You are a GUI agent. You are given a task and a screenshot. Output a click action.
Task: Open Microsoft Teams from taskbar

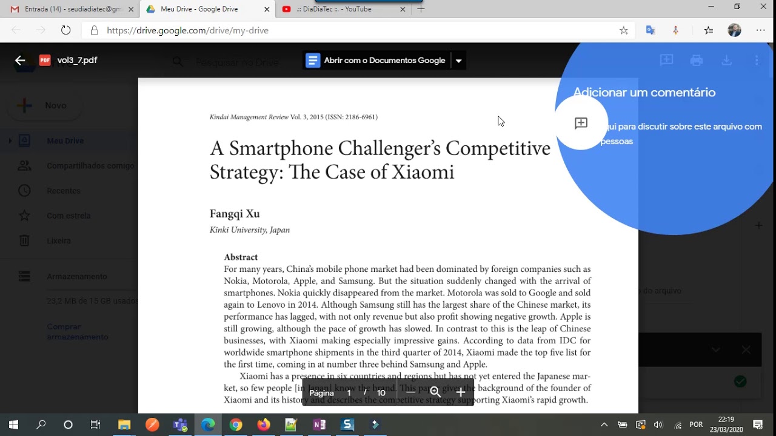pos(180,425)
